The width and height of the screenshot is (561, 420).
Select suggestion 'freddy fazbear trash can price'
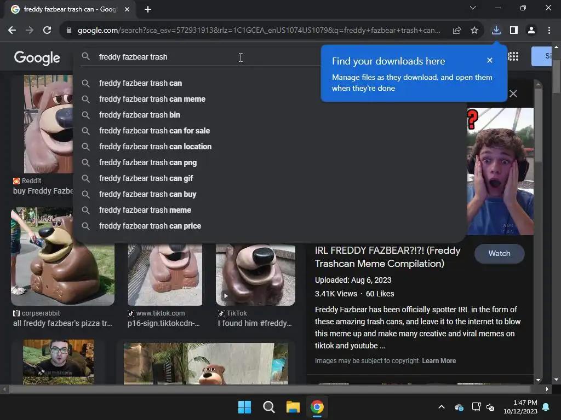pyautogui.click(x=270, y=226)
